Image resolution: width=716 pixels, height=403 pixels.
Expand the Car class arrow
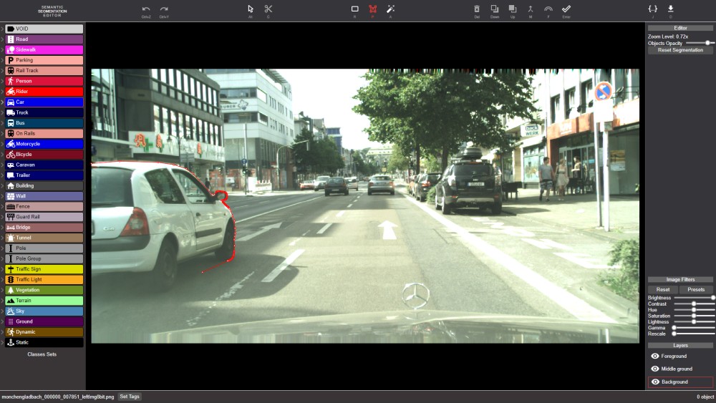pyautogui.click(x=2, y=102)
